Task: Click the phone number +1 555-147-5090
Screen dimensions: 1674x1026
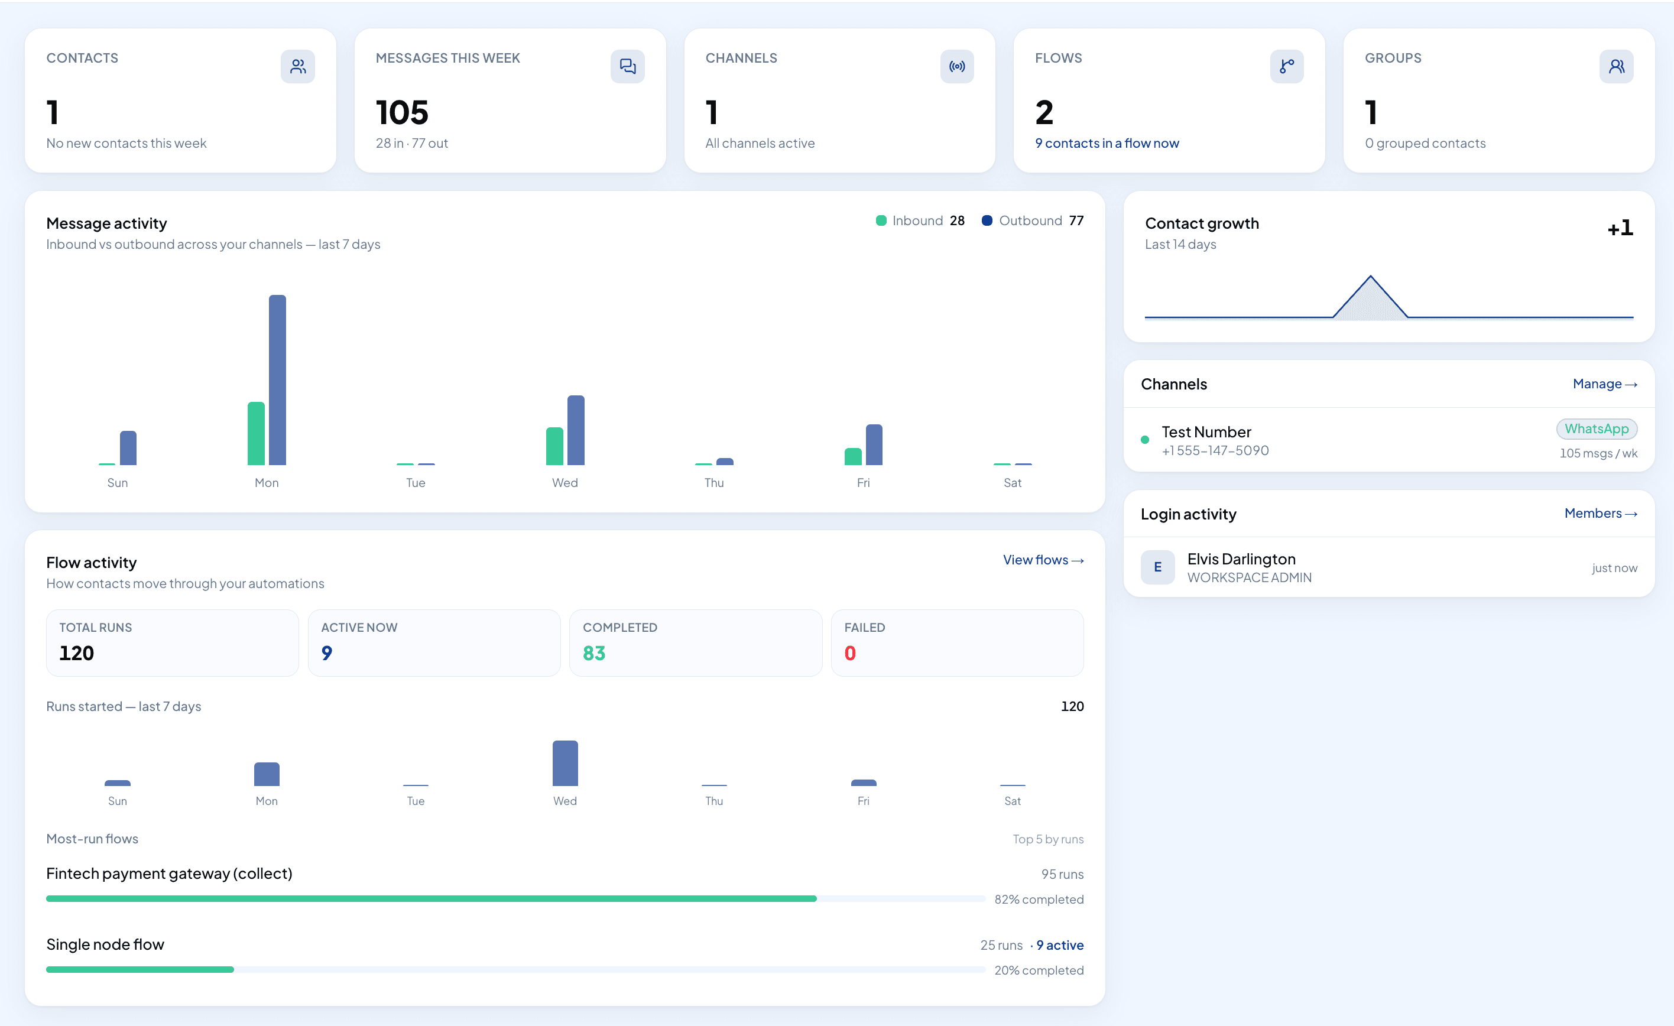Action: pyautogui.click(x=1215, y=450)
